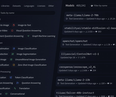The width and height of the screenshot is (116, 97).
Task: Click 'Updated 2 days ago' on openchat card
Action: click(x=92, y=45)
